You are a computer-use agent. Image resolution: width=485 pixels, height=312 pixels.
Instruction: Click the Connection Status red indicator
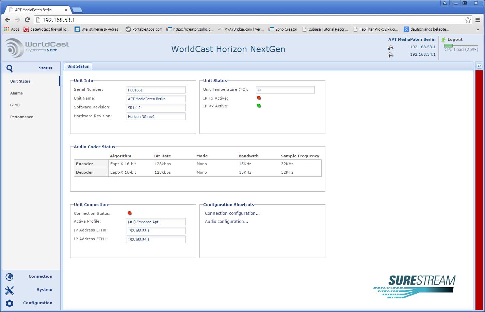130,213
